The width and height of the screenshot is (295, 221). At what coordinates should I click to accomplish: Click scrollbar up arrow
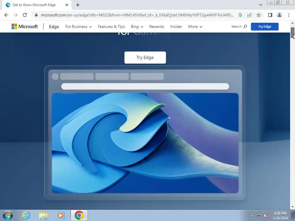pos(293,23)
